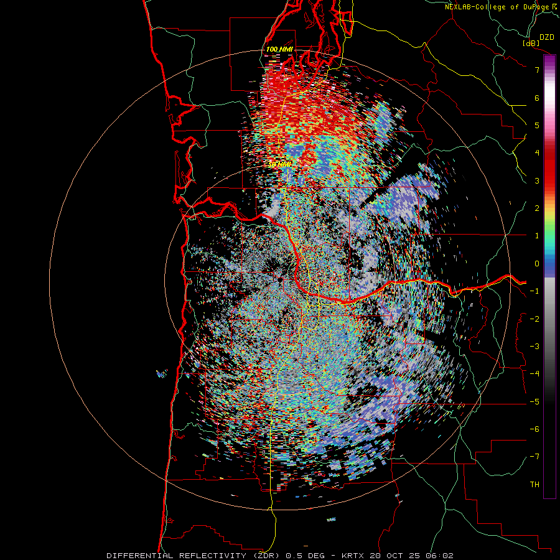The height and width of the screenshot is (560, 560).
Task: Click the 6 value on color scale
Action: pyautogui.click(x=537, y=98)
